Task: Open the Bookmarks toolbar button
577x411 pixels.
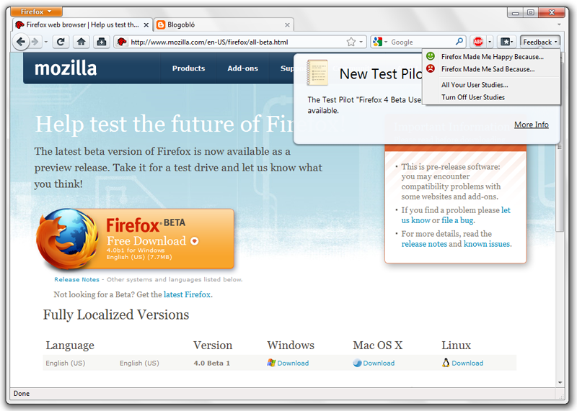Action: click(507, 42)
